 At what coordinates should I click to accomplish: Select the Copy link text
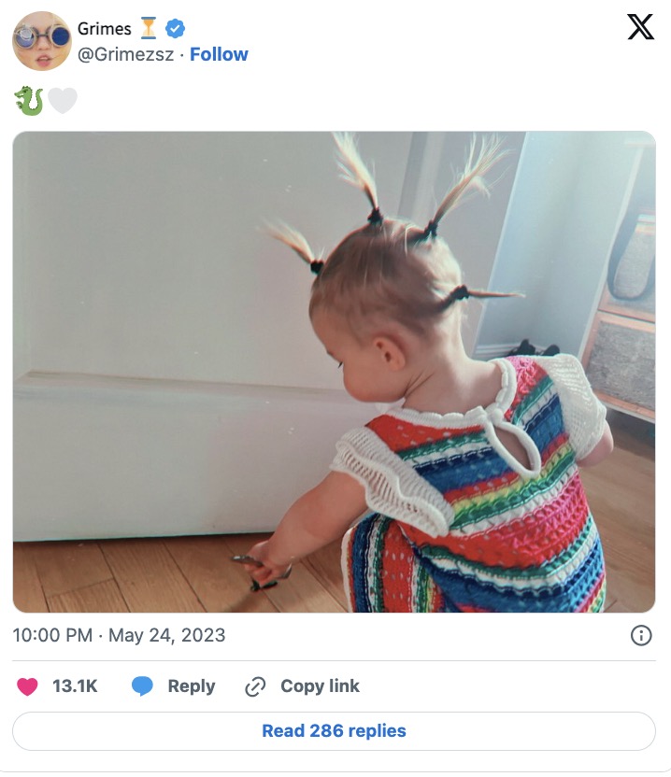tap(320, 686)
